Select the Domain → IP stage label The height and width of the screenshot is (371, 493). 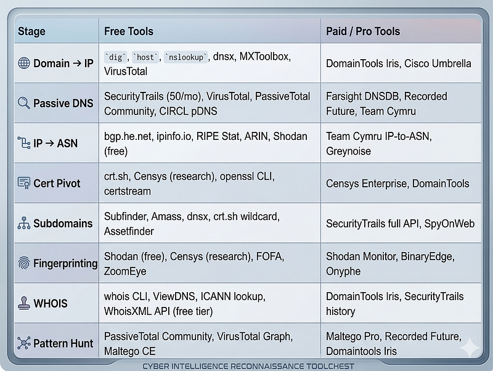click(63, 63)
